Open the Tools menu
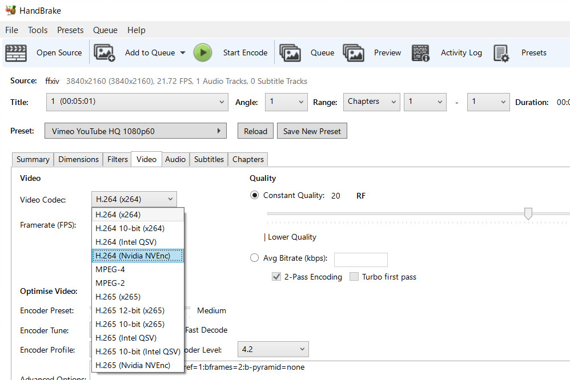570x380 pixels. click(x=38, y=30)
